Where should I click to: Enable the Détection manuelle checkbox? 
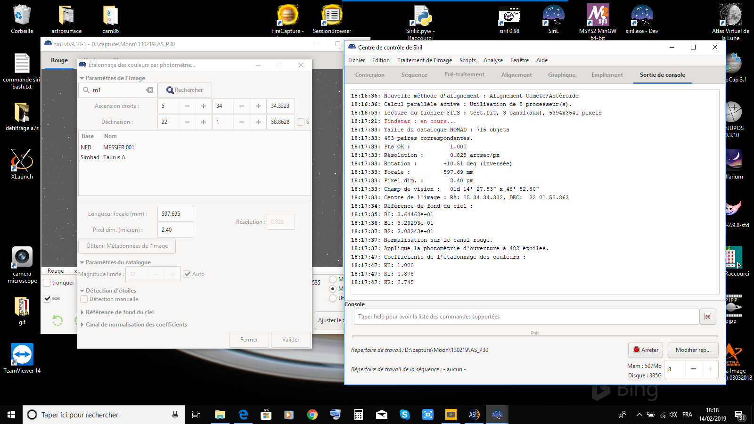84,299
